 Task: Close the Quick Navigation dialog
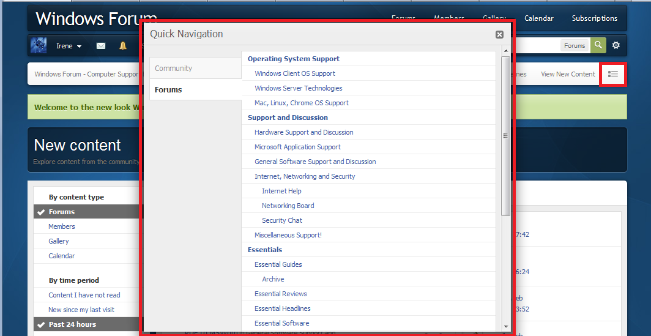click(x=499, y=34)
